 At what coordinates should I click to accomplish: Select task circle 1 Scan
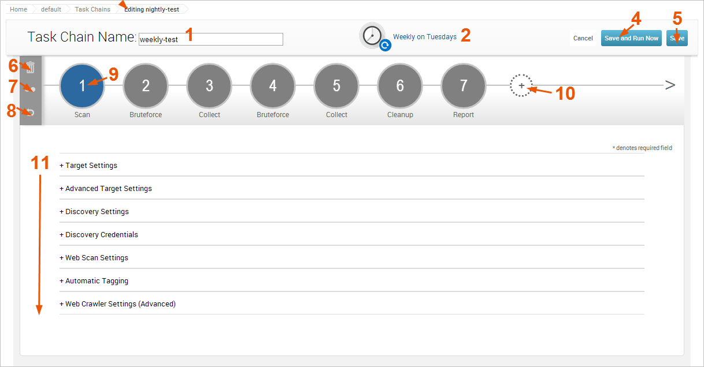pos(82,85)
